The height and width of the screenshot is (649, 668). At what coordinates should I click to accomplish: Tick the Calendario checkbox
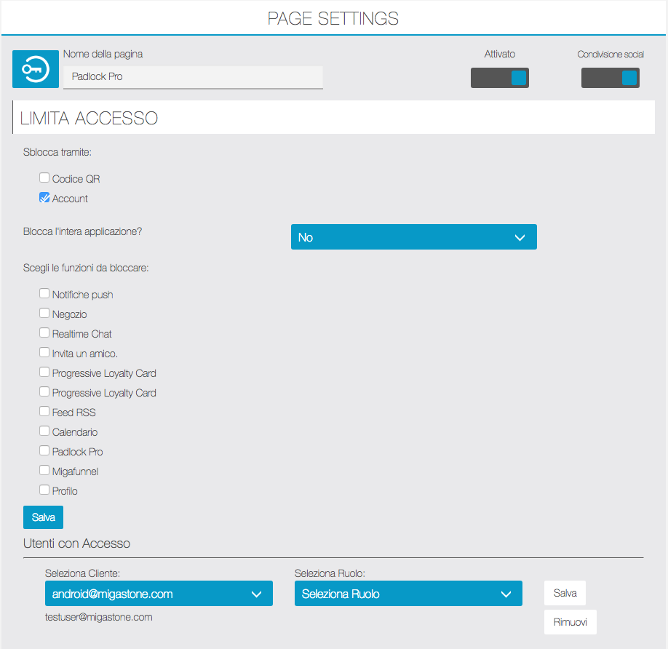(x=44, y=431)
